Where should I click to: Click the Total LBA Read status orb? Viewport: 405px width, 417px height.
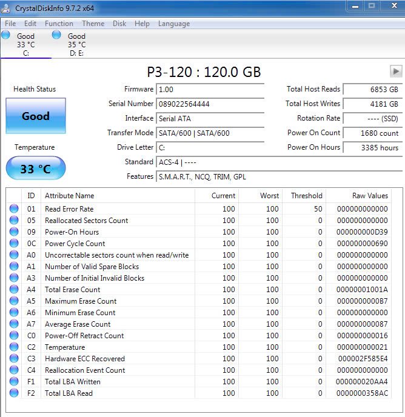(14, 393)
